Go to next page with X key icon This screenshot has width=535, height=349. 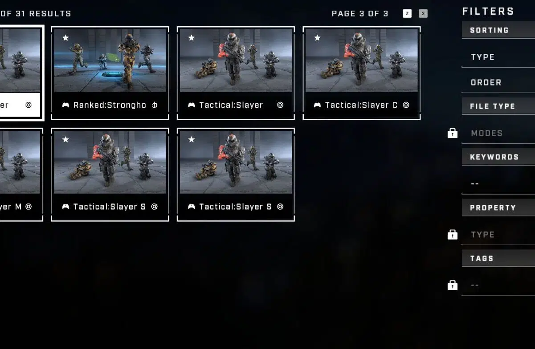(423, 13)
